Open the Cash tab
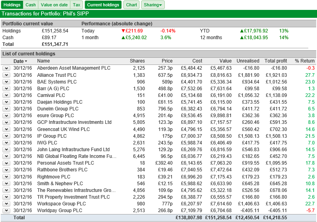The height and width of the screenshot is (222, 317). 30,5
